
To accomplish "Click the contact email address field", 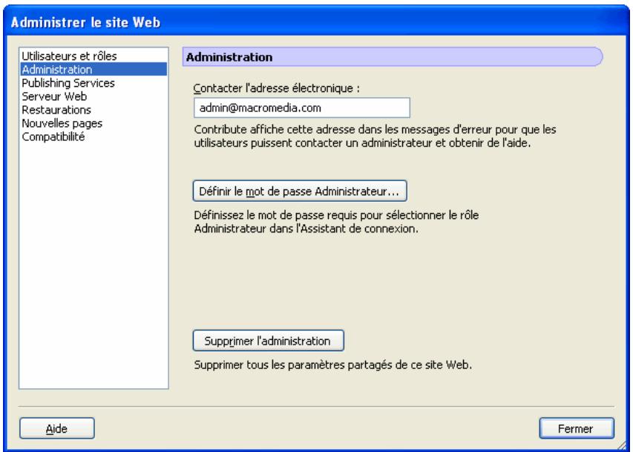I will tap(301, 108).
